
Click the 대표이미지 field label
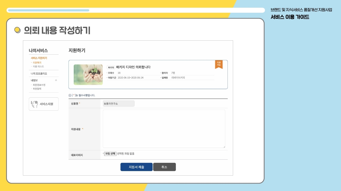coord(77,155)
